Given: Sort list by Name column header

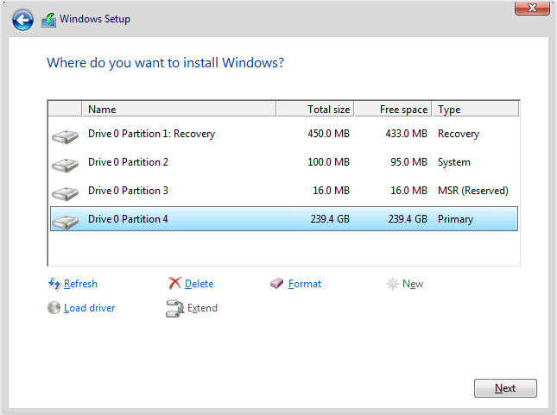Looking at the screenshot, I should coord(179,110).
